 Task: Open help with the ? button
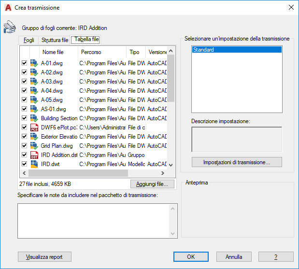pos(276,257)
